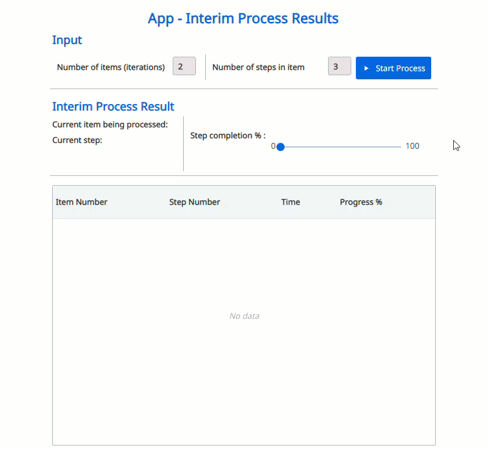488x449 pixels.
Task: Click the 'Interim Process Result' section heading
Action: tap(113, 106)
